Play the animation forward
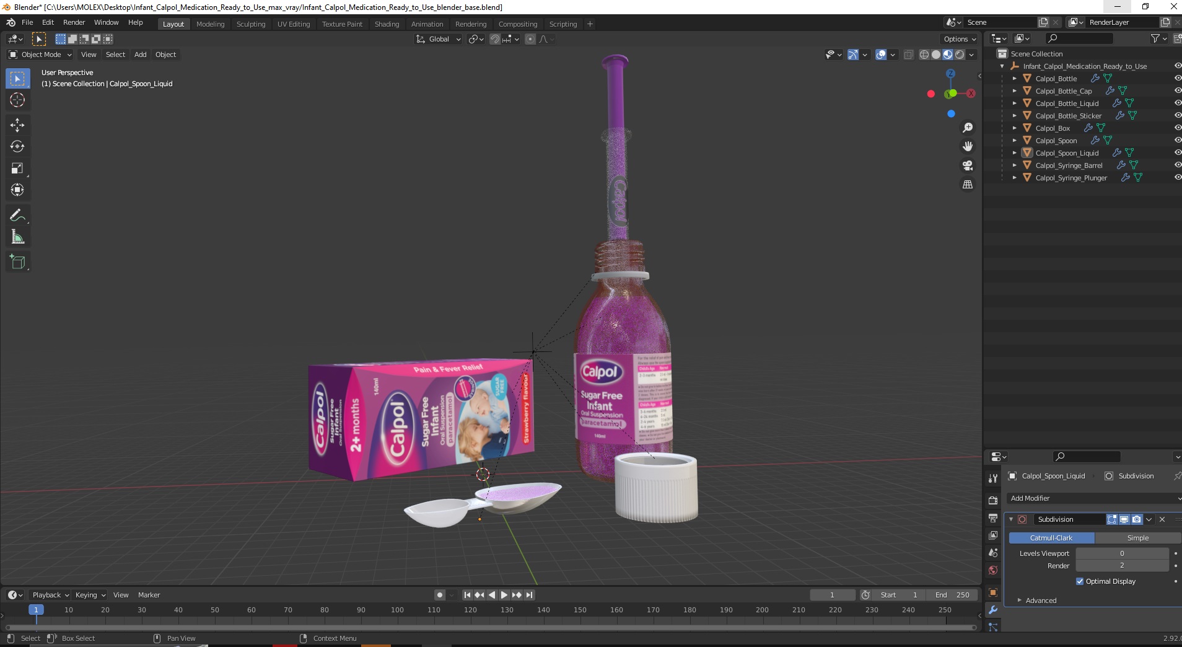Viewport: 1182px width, 647px height. tap(504, 595)
